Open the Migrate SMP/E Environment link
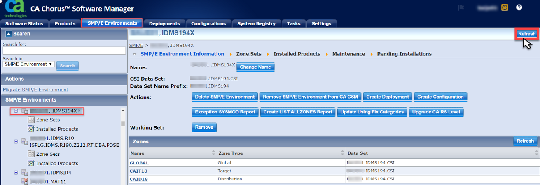The width and height of the screenshot is (540, 185). click(35, 90)
